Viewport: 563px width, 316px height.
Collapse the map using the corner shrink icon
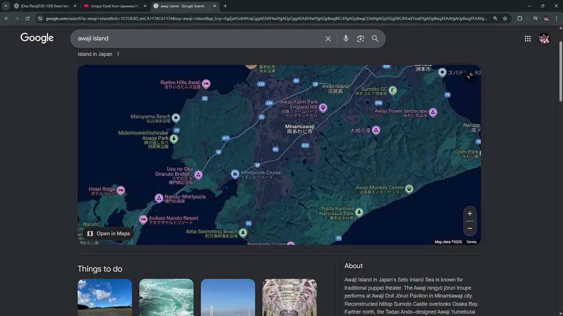pyautogui.click(x=470, y=75)
